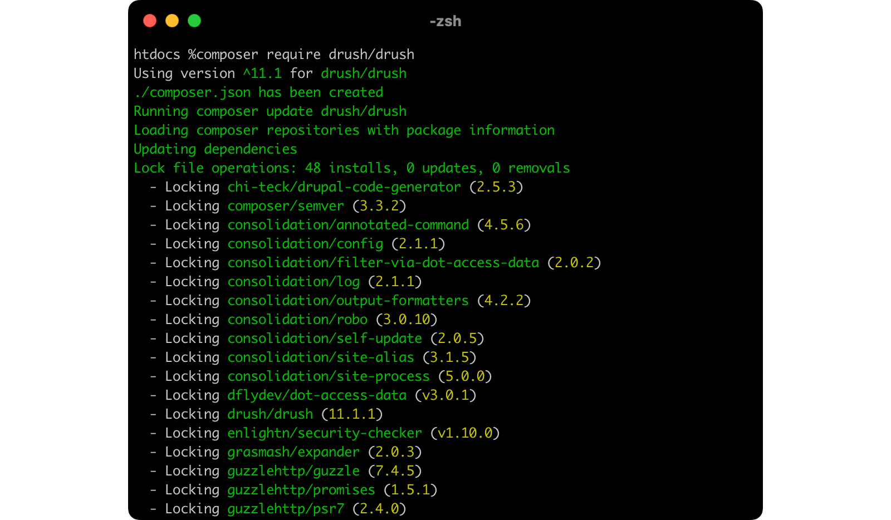Click package consolidation/output-formatters
The height and width of the screenshot is (520, 891).
point(348,301)
